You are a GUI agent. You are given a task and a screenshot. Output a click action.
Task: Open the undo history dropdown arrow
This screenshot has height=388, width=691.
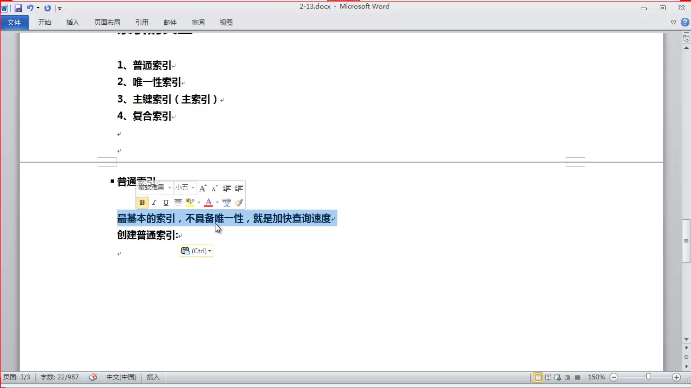point(38,8)
